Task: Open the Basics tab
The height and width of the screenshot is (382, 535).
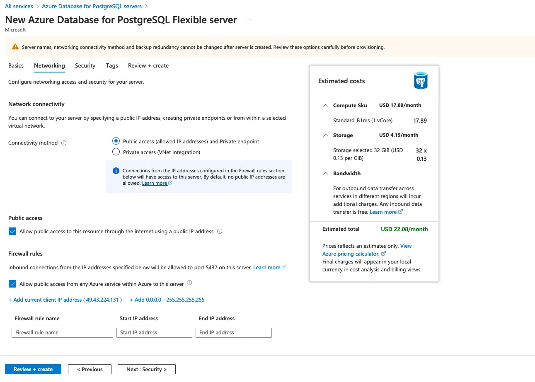Action: click(16, 66)
